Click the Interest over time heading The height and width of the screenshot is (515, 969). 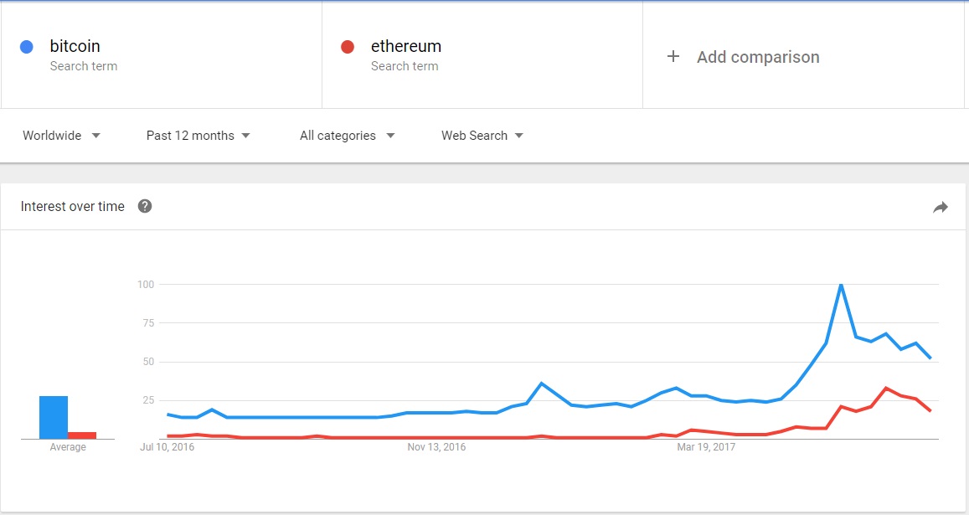73,207
